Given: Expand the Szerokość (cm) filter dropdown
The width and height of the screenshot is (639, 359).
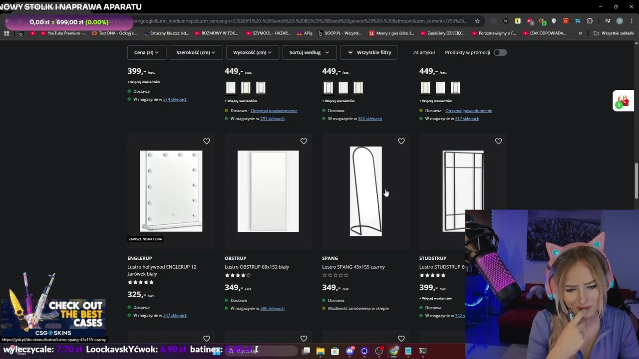Looking at the screenshot, I should [x=196, y=52].
